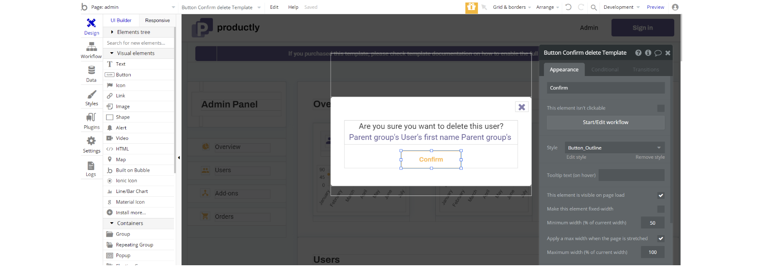Open the Design tab in the sidebar
Screen dimensions: 764x269
click(91, 27)
